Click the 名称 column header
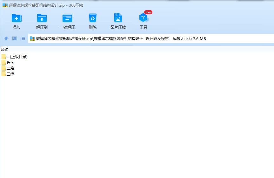274x178 pixels. 4,49
